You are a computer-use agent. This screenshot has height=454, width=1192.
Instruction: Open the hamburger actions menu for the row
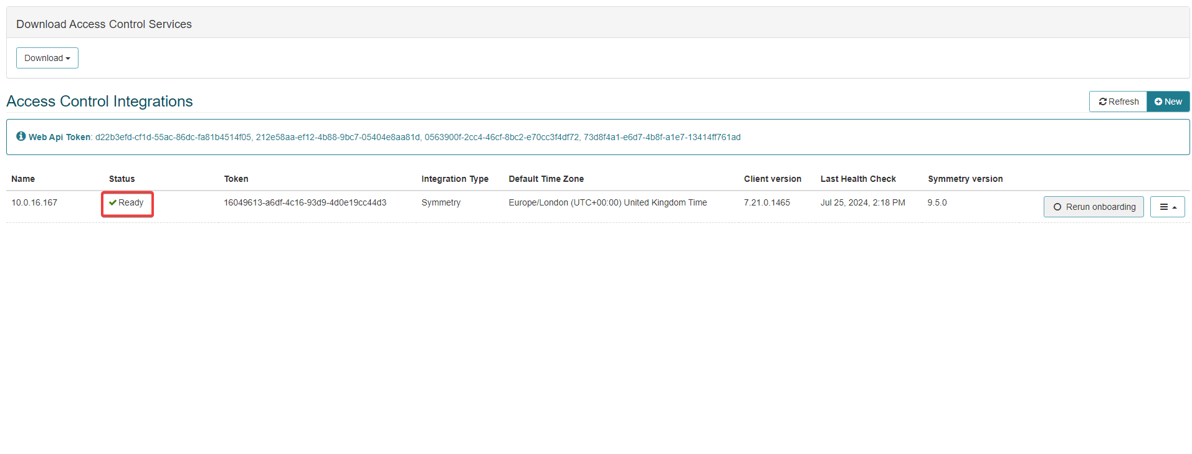tap(1167, 207)
